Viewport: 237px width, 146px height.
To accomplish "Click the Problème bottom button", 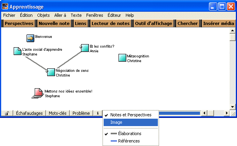I will pyautogui.click(x=81, y=113).
